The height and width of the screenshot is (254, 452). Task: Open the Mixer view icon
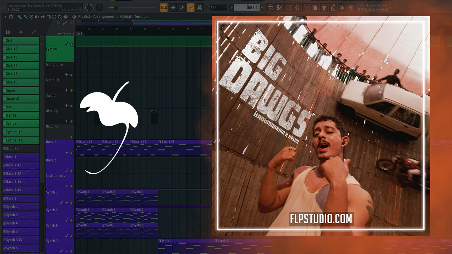click(297, 7)
